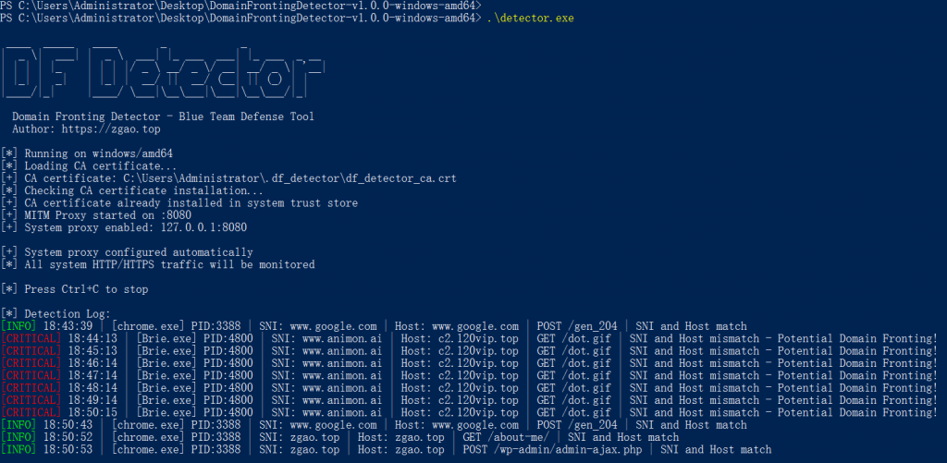Select the Domain Fronting Detector title line
The image size is (947, 463).
tap(163, 116)
